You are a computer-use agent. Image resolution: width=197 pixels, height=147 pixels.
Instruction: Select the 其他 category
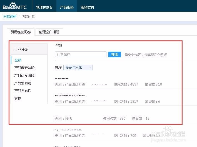click(x=18, y=99)
